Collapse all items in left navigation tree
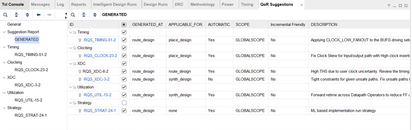This screenshot has height=130, width=412. pos(16,15)
